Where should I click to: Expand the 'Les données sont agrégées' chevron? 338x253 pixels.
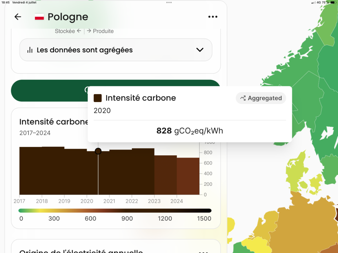coord(200,50)
